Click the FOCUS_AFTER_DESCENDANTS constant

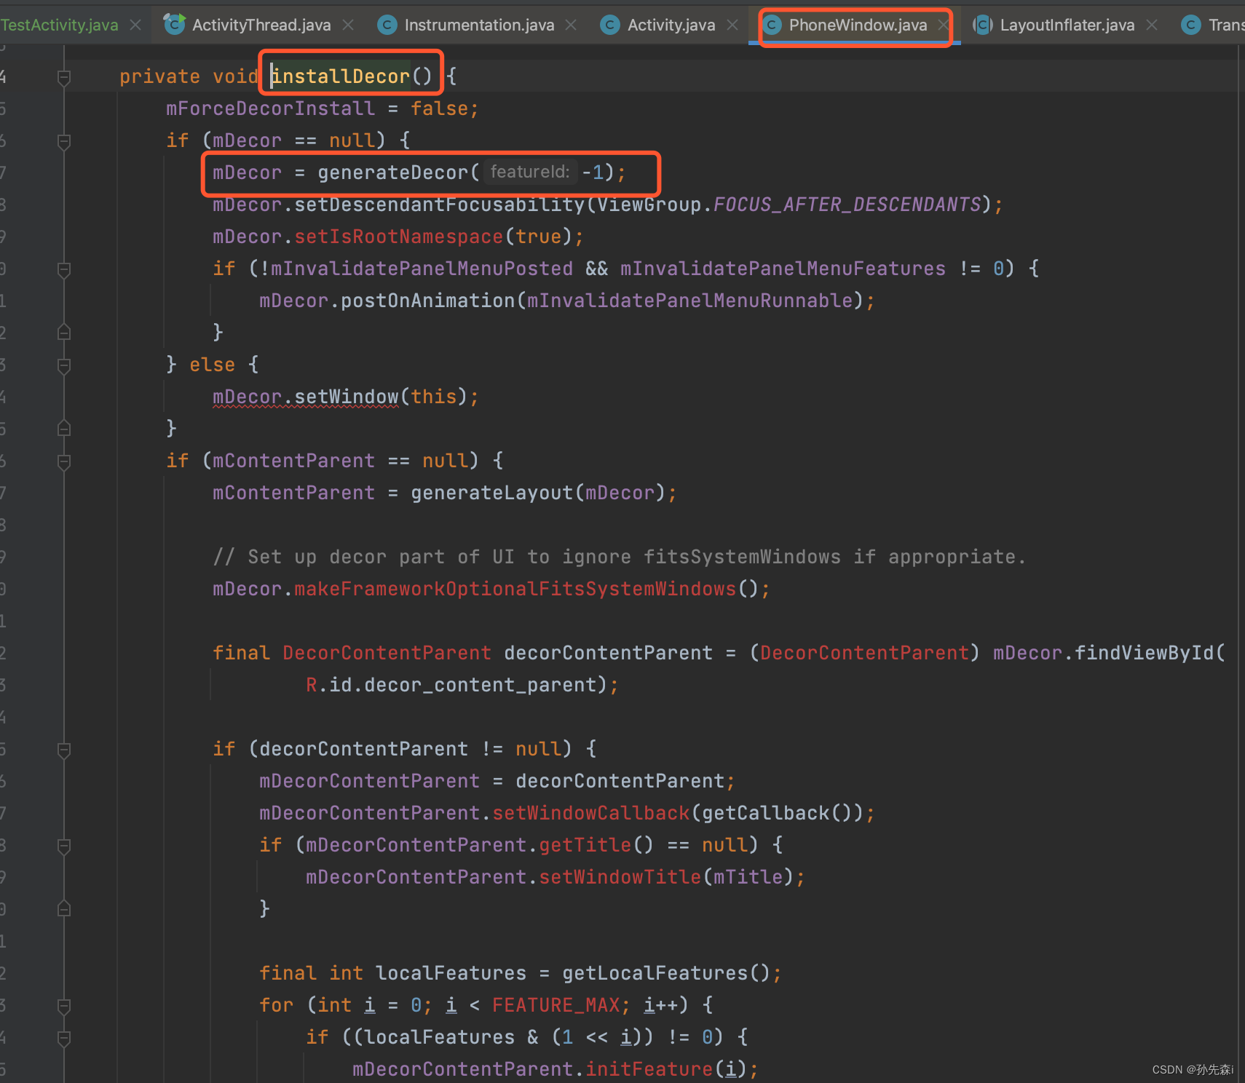pyautogui.click(x=847, y=205)
